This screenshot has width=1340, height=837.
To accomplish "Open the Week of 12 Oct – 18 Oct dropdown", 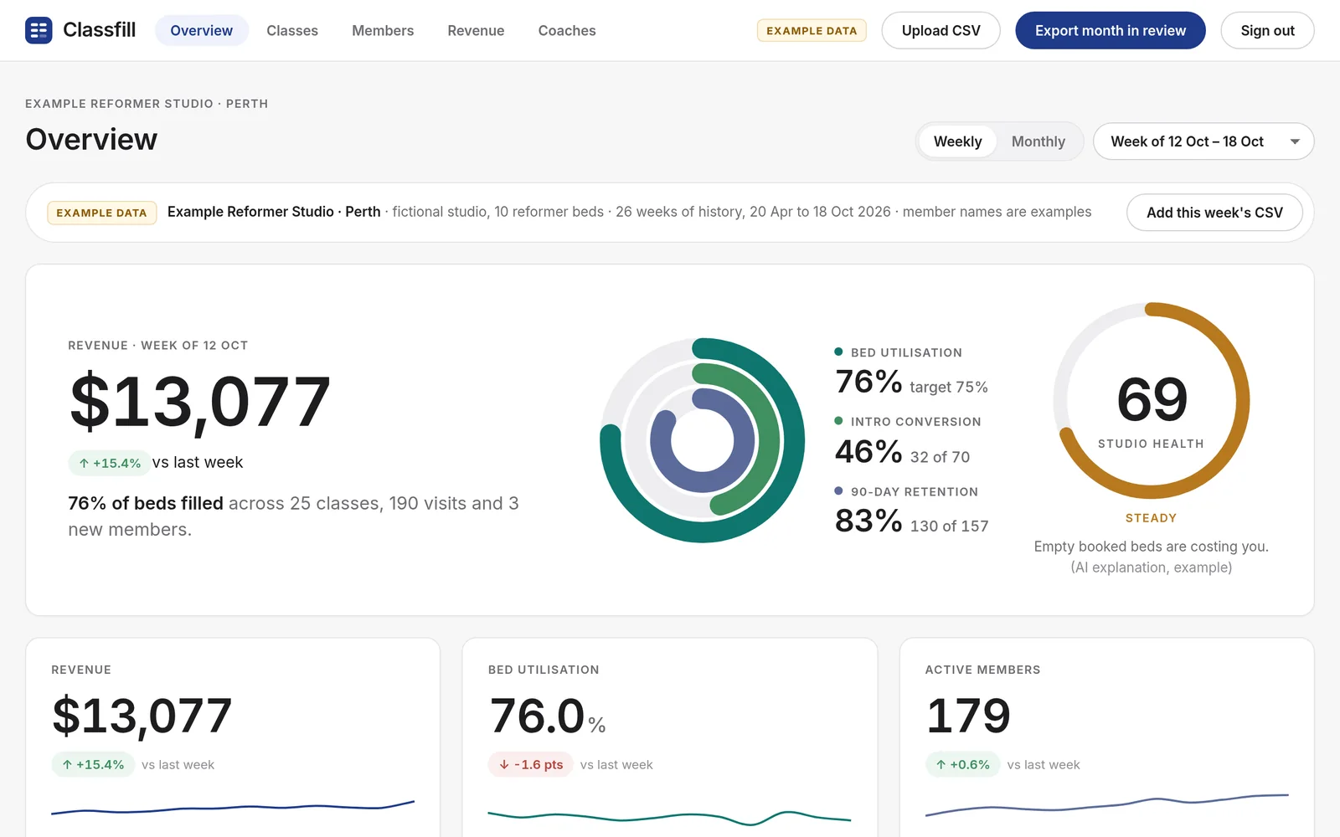I will click(x=1203, y=141).
